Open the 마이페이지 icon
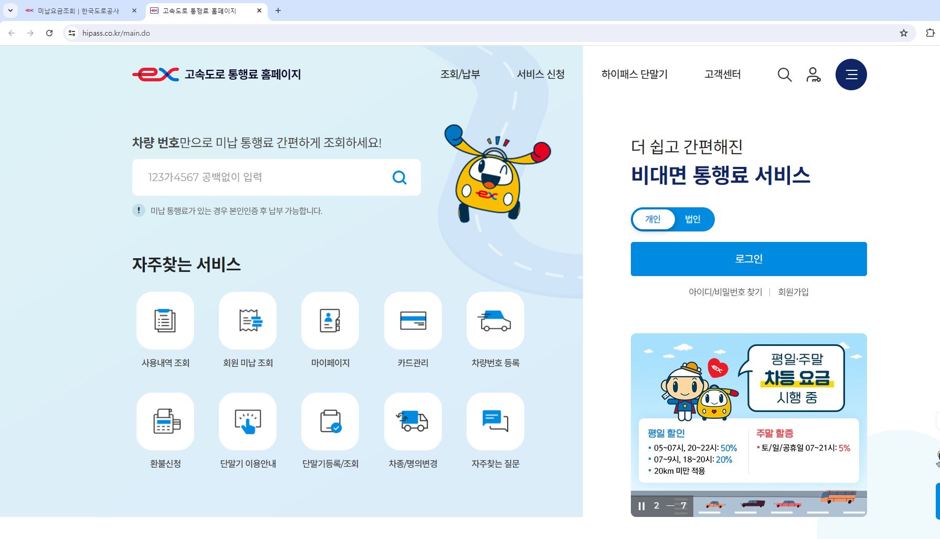 click(330, 321)
